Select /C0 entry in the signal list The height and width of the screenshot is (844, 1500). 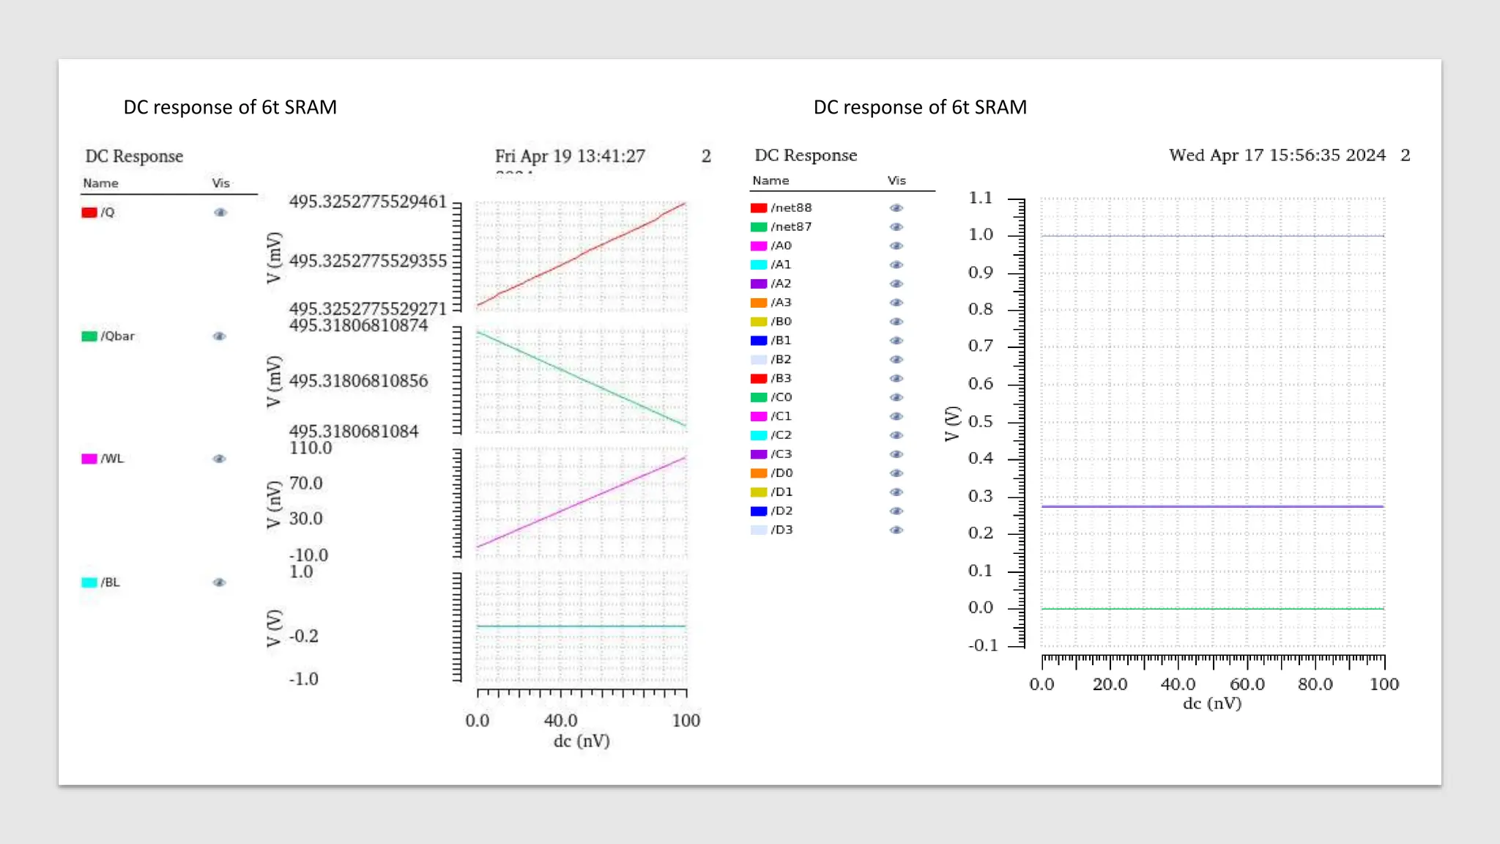[x=781, y=397]
